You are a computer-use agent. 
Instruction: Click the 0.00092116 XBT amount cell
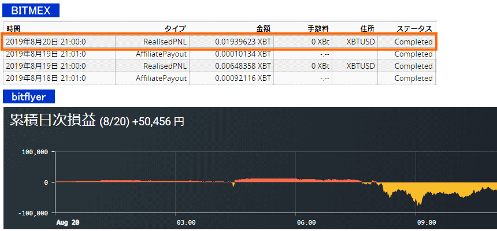tap(242, 78)
